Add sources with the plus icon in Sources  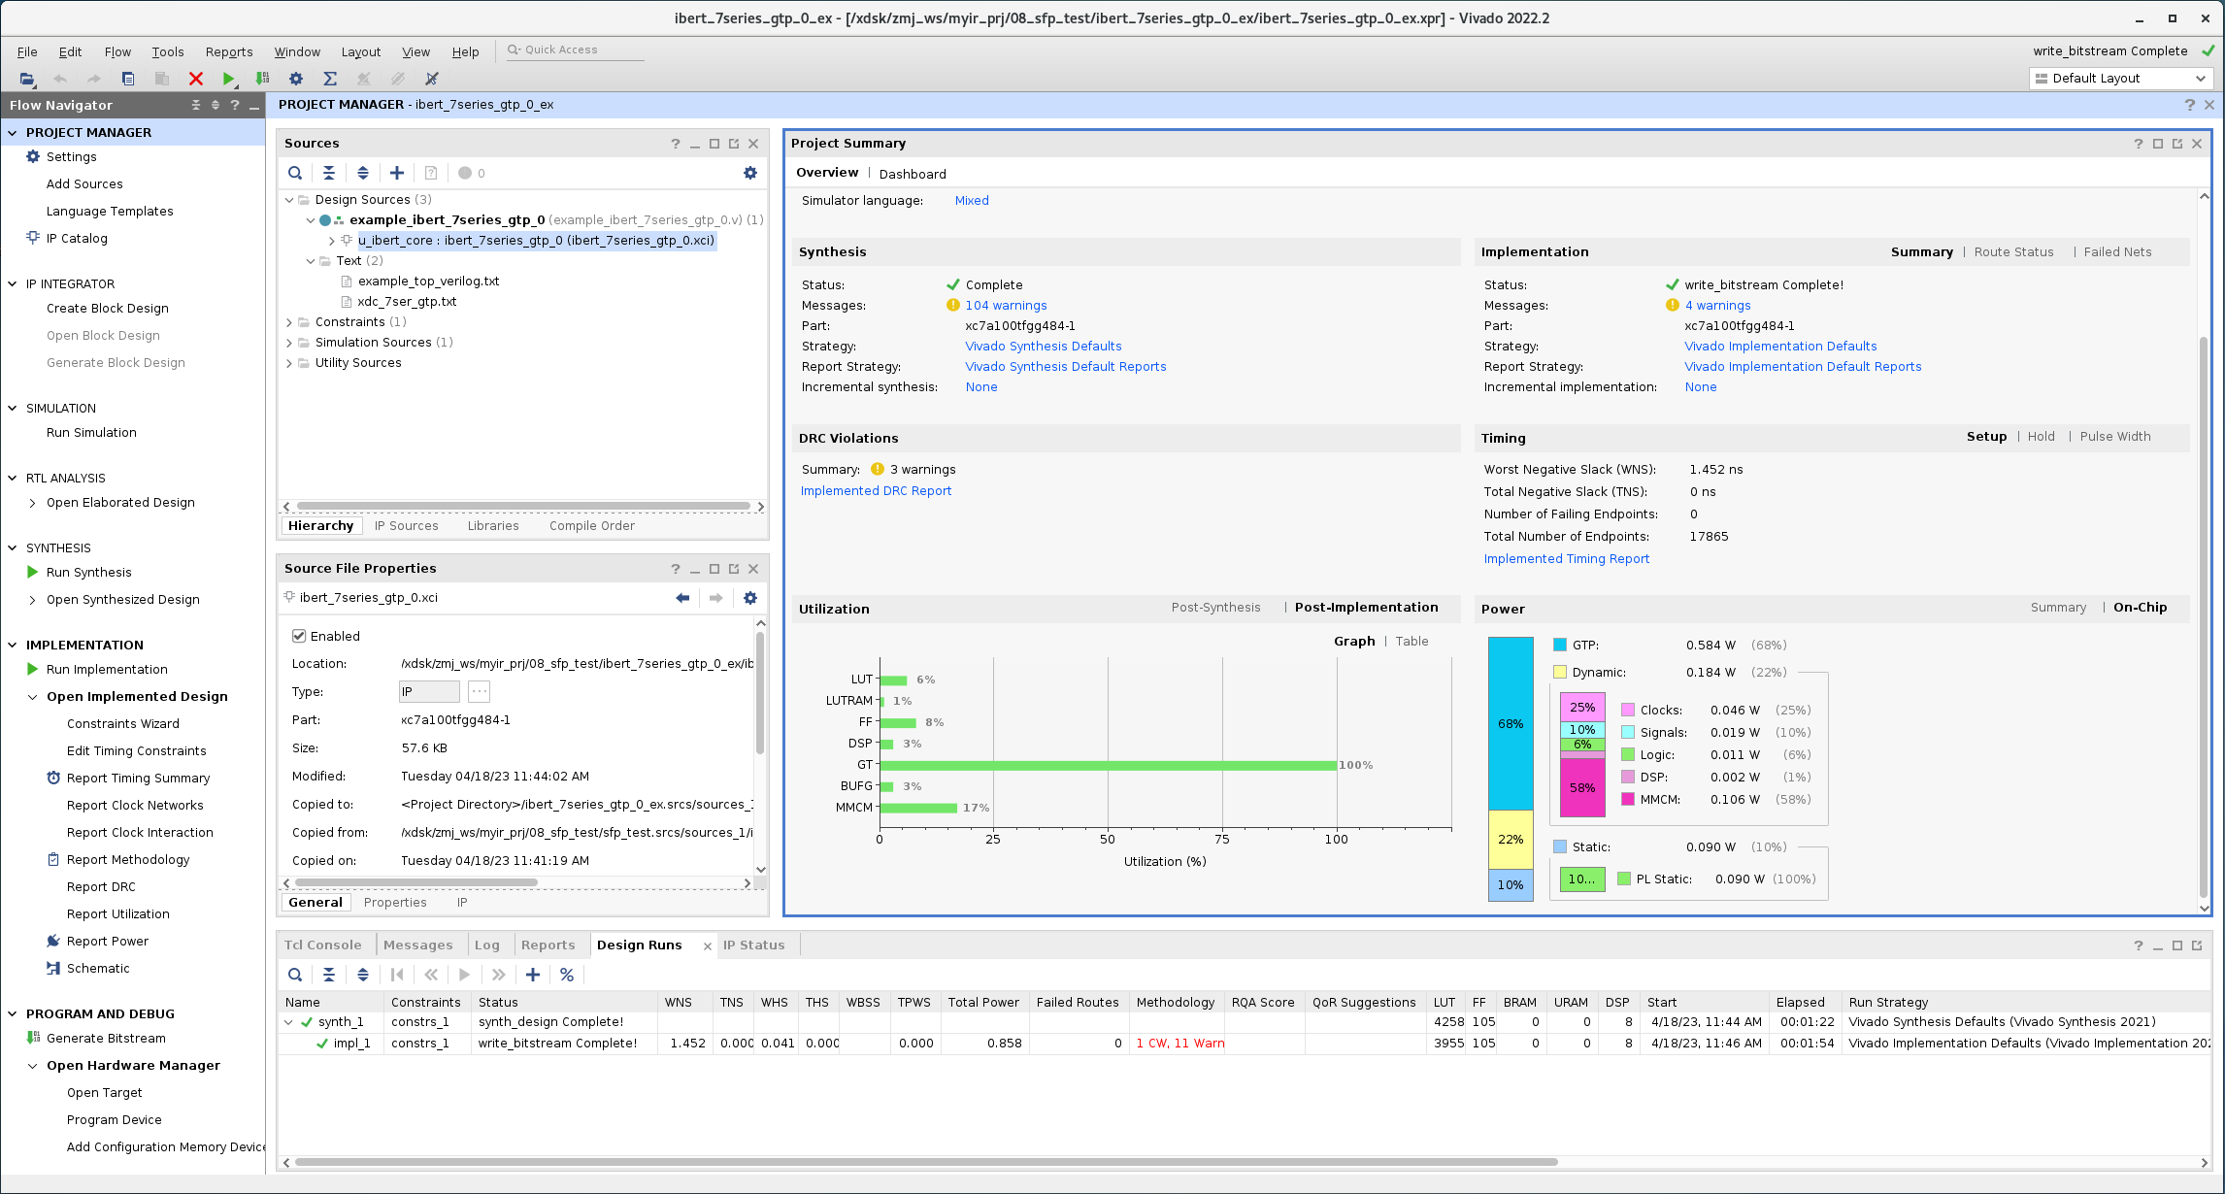(x=397, y=173)
